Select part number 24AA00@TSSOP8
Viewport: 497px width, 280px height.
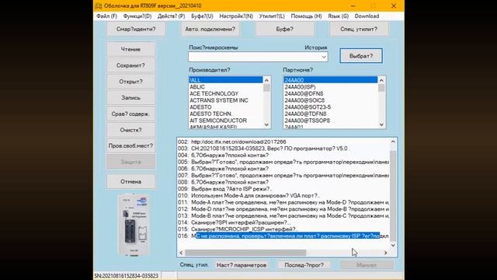coord(331,121)
